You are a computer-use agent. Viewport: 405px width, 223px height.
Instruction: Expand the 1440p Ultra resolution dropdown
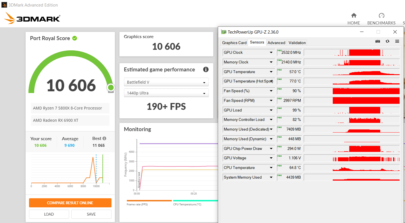pos(166,93)
